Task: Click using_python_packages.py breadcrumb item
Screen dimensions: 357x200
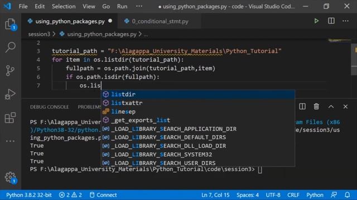Action: coord(102,34)
